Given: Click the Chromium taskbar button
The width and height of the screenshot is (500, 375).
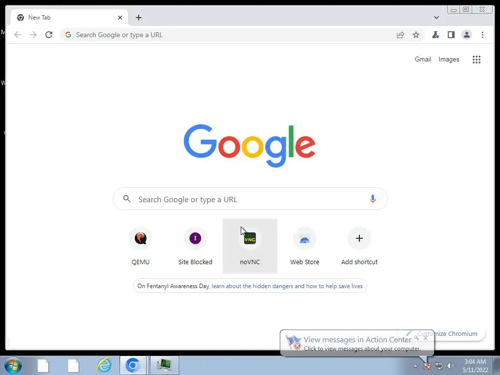Looking at the screenshot, I should click(x=133, y=365).
